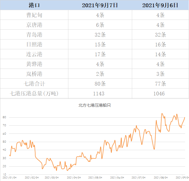
Task: Select the 七港压港总量(万吨) row label
Action: coord(34,93)
